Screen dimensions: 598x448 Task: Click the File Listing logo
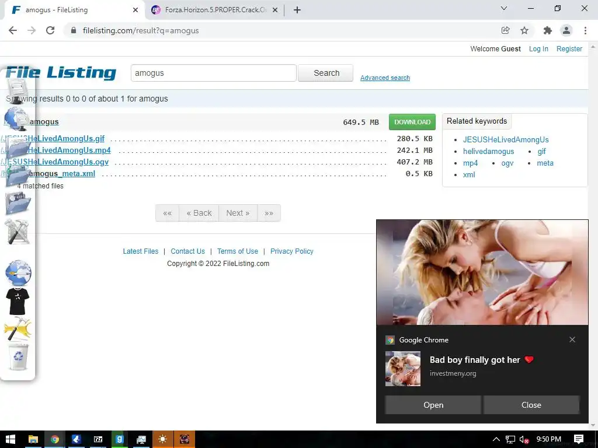coord(61,72)
